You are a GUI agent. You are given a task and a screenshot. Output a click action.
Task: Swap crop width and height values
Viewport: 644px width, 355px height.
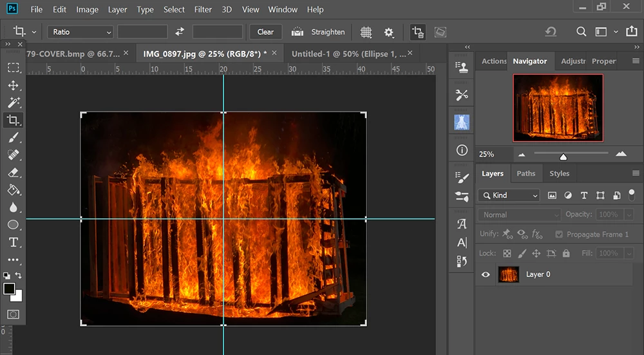coord(180,32)
